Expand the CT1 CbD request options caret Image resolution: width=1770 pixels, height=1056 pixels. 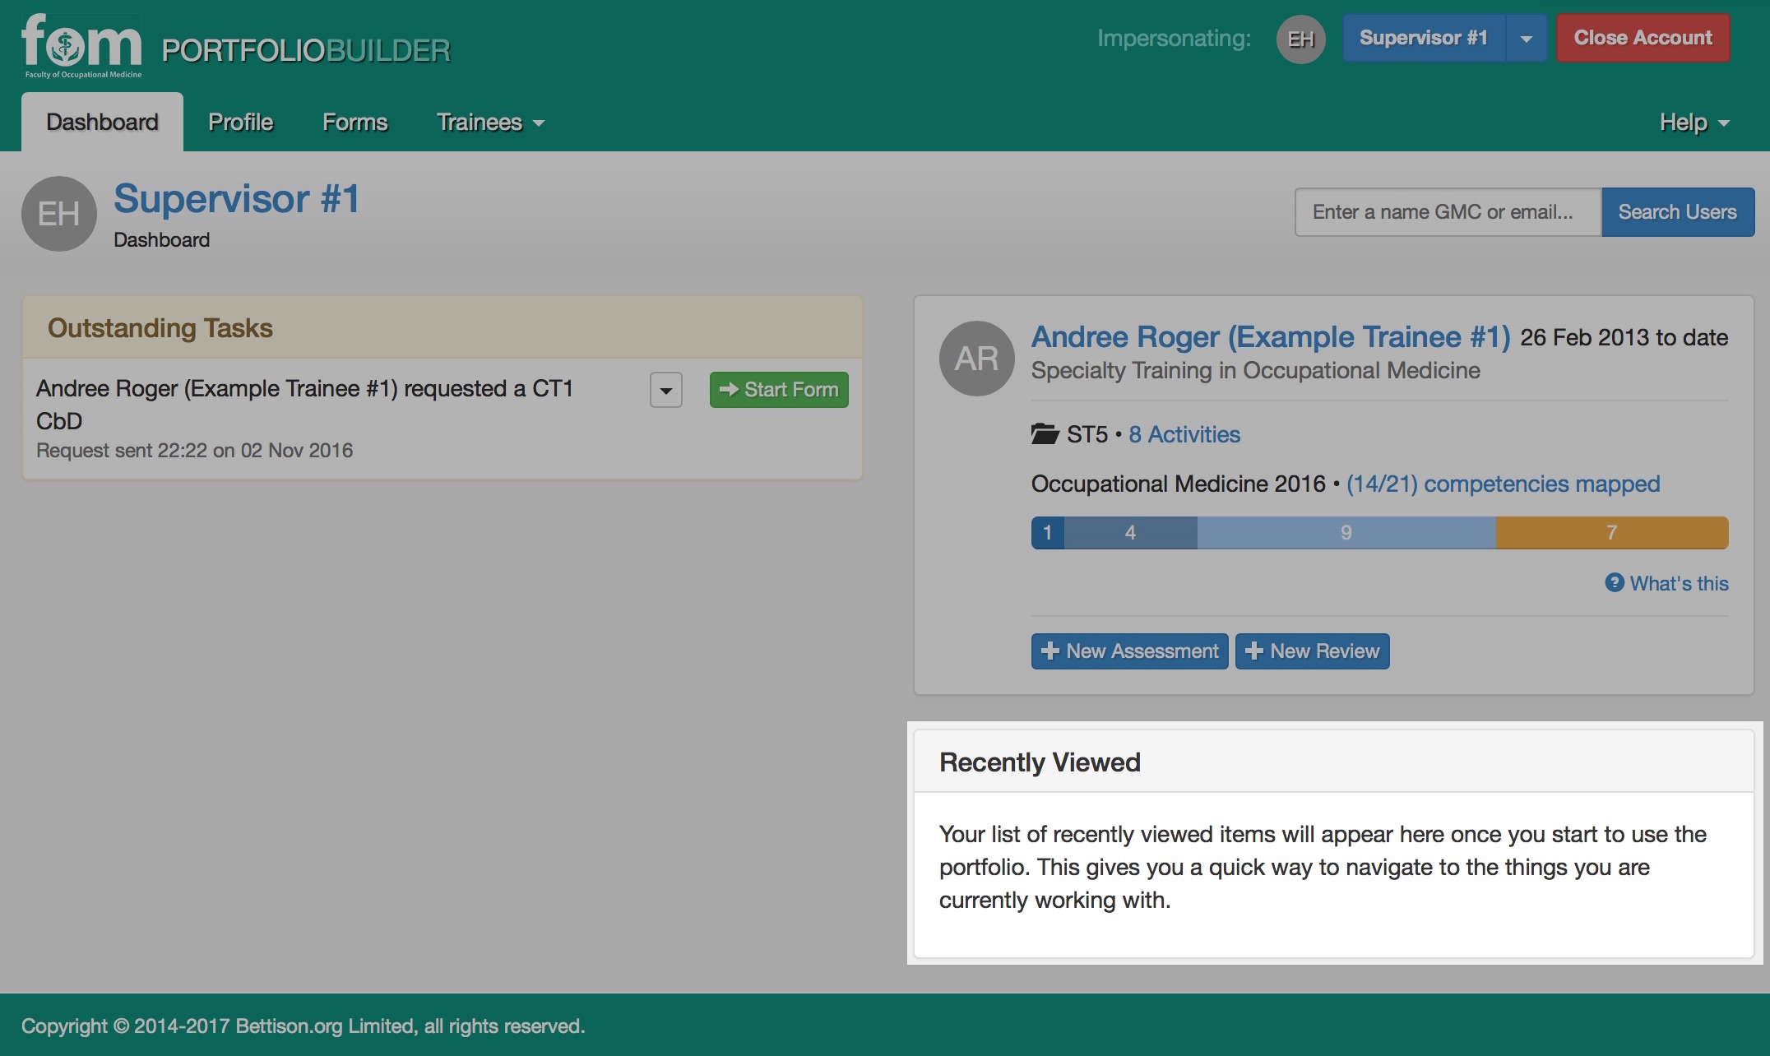[666, 390]
